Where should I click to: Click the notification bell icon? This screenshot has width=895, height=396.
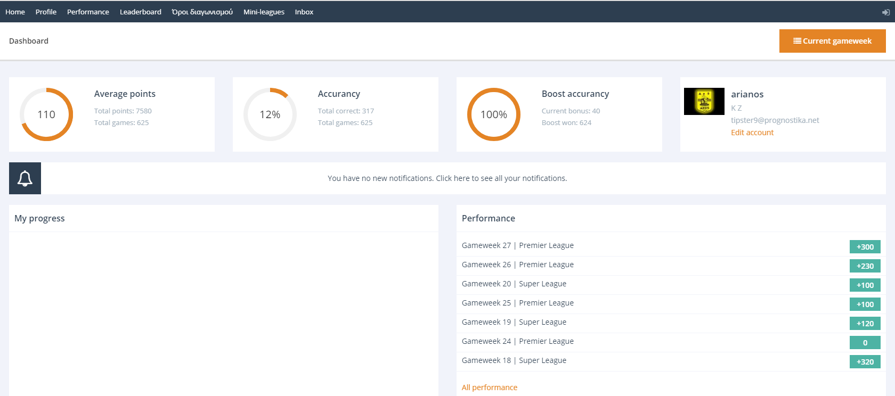tap(25, 178)
